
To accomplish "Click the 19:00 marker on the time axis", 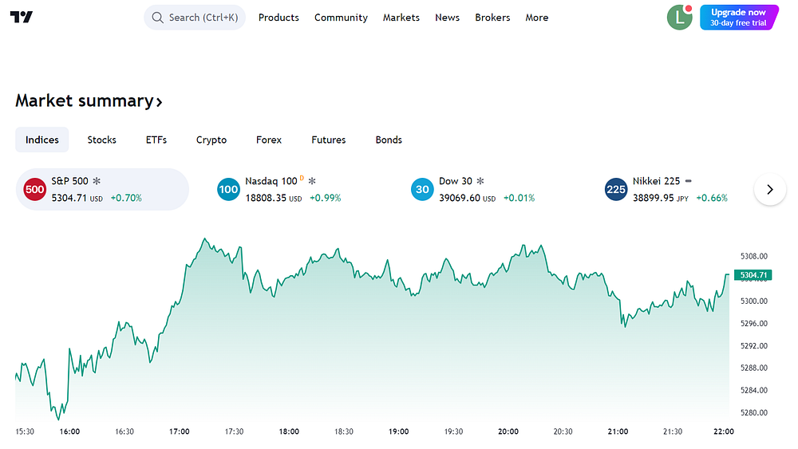I will pyautogui.click(x=398, y=431).
